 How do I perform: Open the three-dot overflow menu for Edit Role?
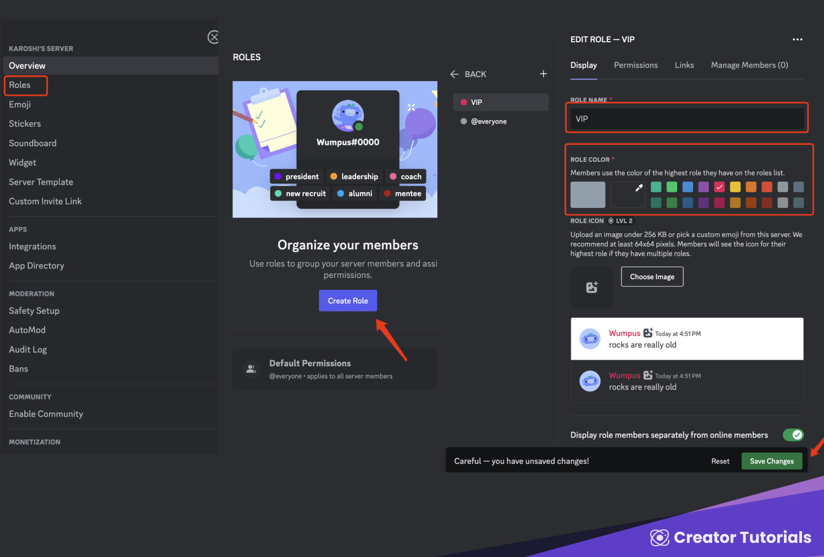tap(797, 39)
